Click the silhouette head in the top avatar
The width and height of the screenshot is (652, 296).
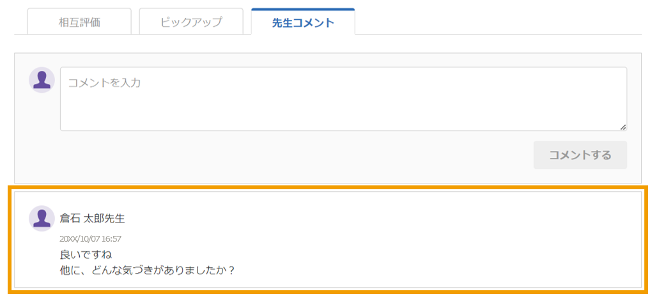tap(42, 75)
